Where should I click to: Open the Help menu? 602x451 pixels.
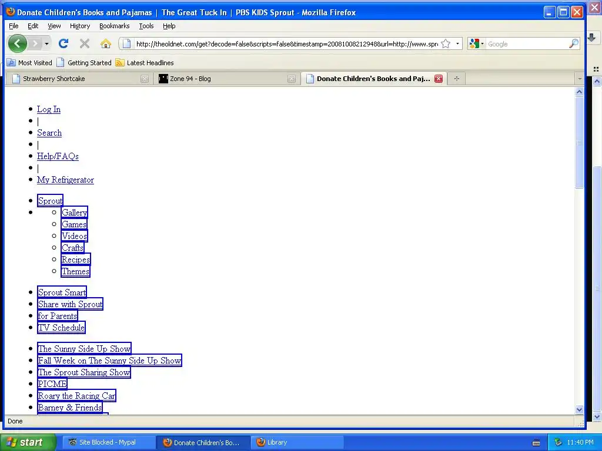[169, 26]
